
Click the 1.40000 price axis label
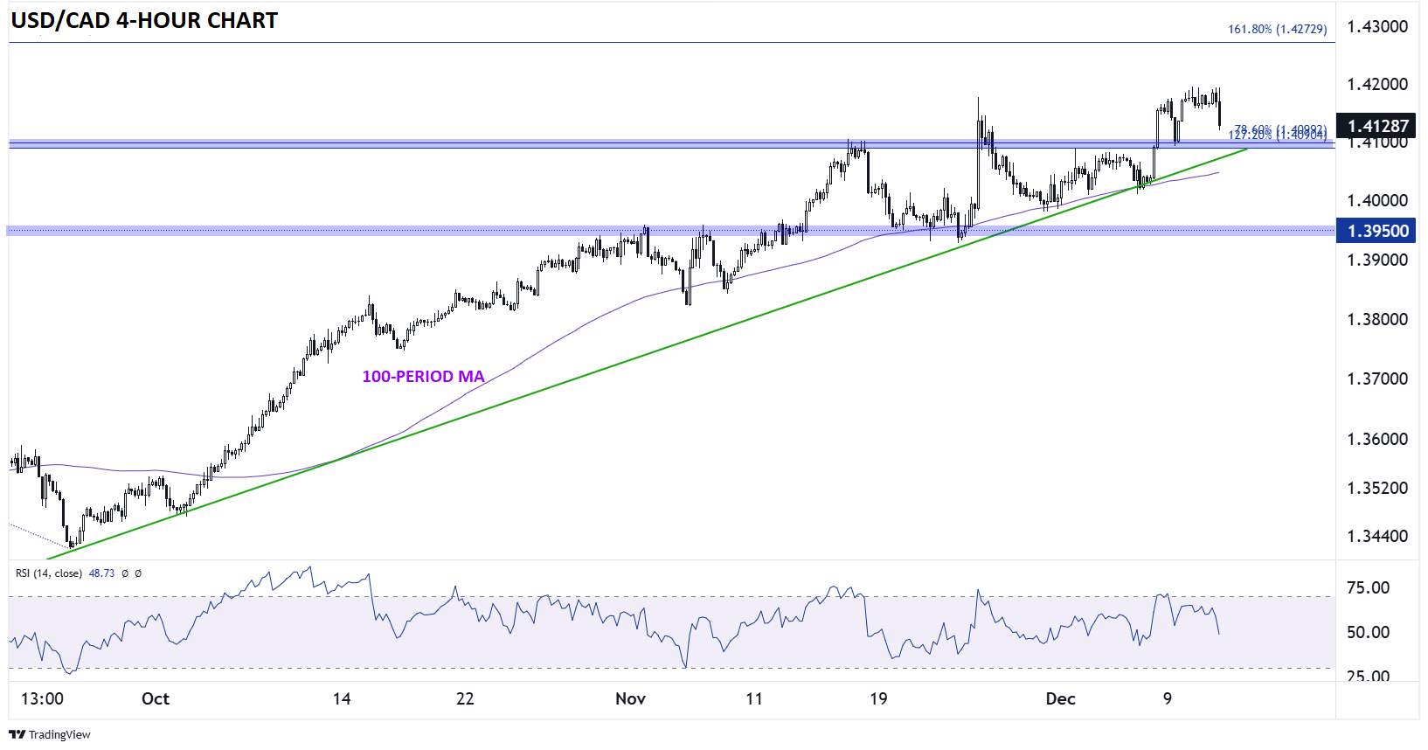(1377, 200)
